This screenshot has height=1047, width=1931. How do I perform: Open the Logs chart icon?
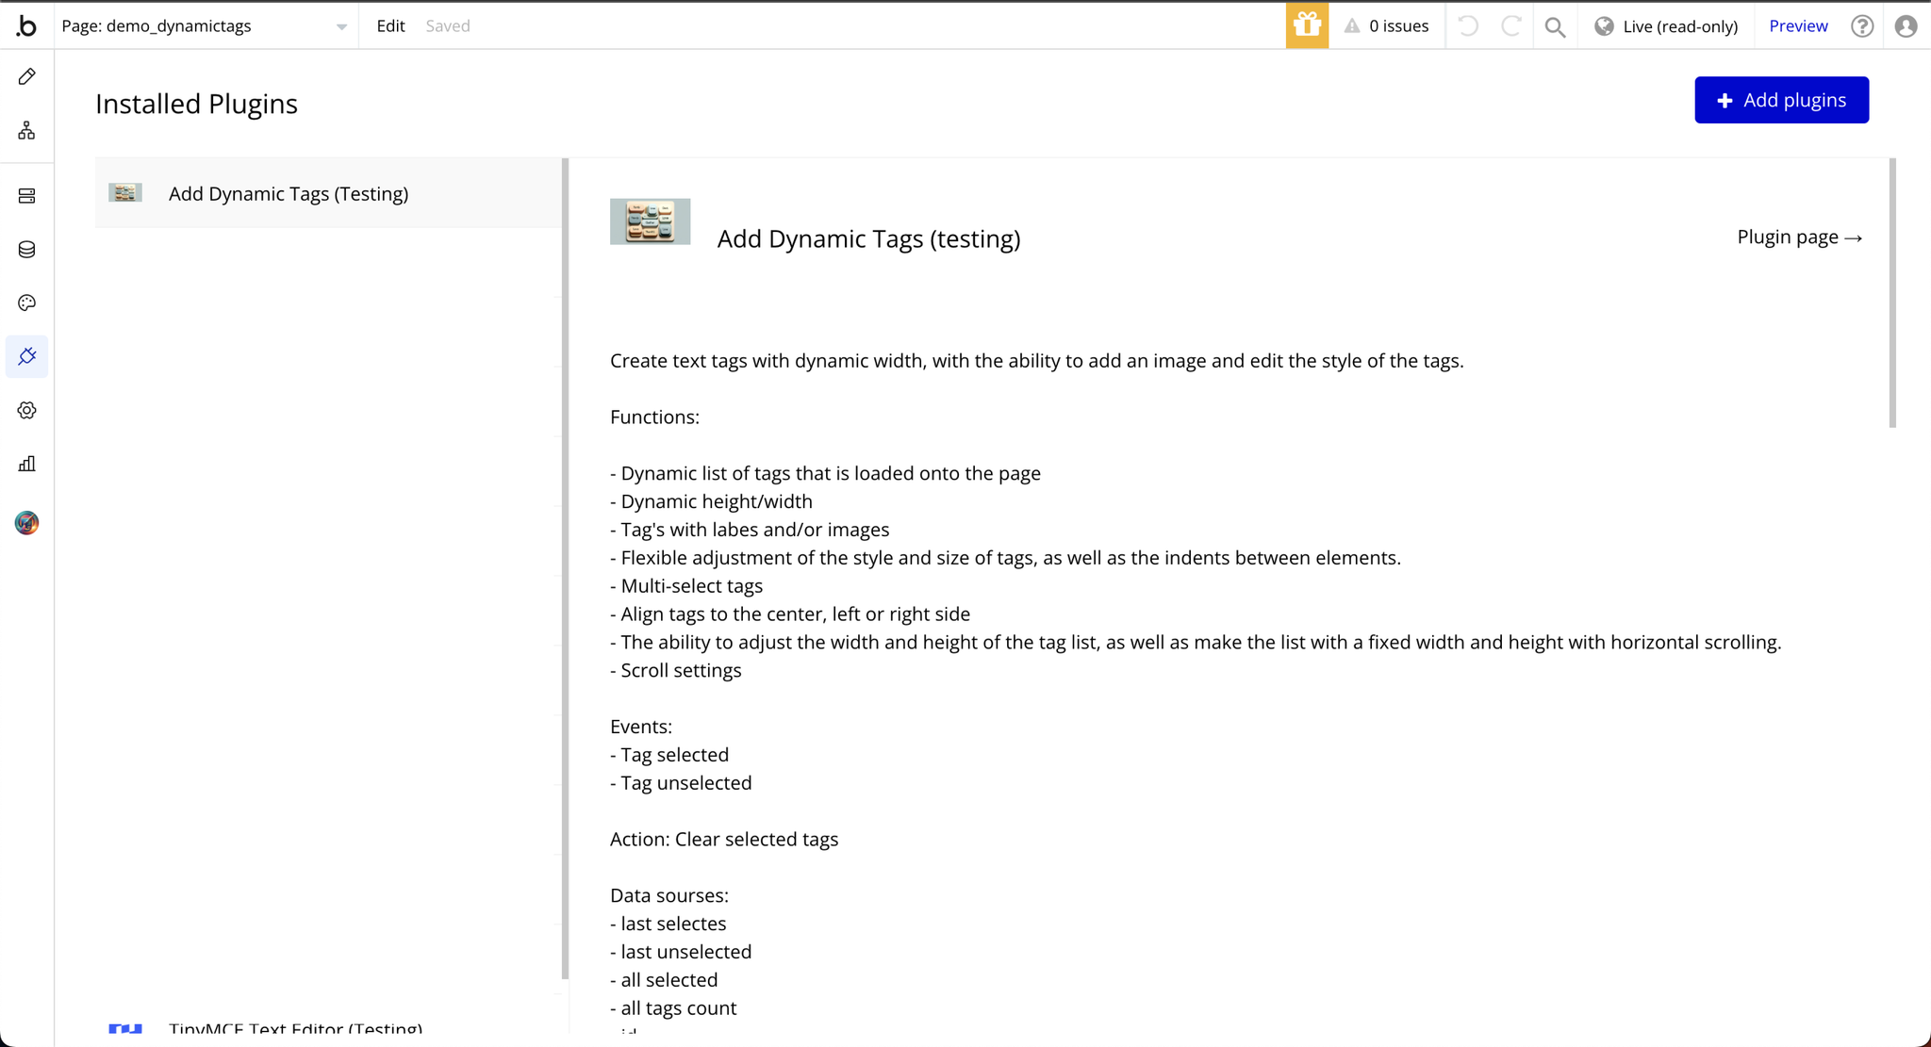click(26, 464)
